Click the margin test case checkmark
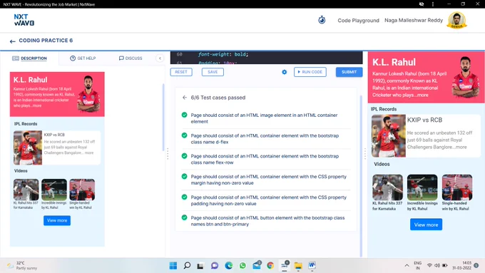Viewport: 485px width, 273px height. tap(184, 177)
